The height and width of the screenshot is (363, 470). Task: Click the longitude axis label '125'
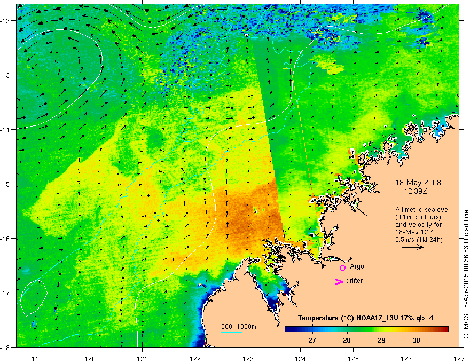tap(353, 359)
